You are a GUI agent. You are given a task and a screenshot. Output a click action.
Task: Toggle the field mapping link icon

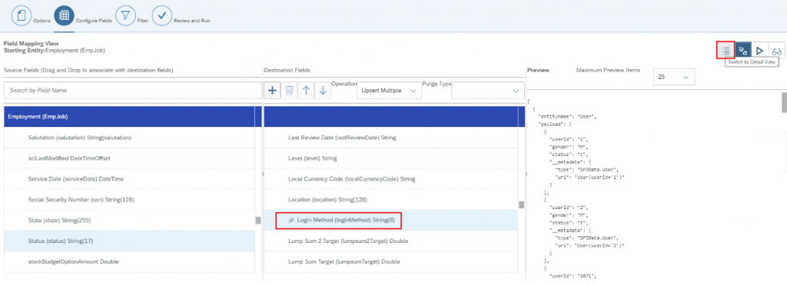point(742,50)
